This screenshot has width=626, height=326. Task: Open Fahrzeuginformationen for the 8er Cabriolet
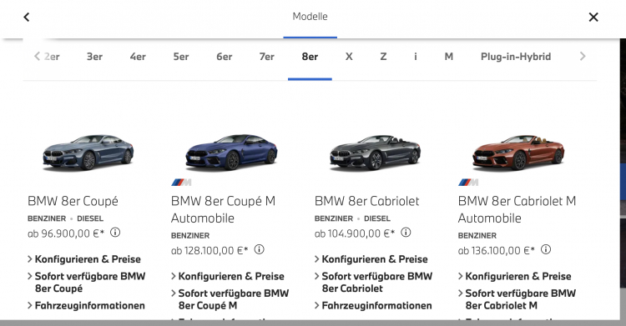pos(373,306)
